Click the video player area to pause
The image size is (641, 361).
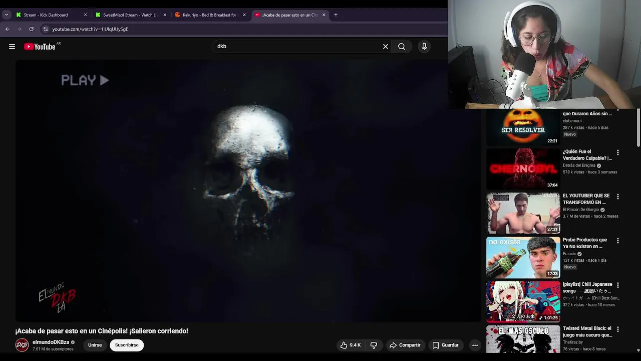248,191
